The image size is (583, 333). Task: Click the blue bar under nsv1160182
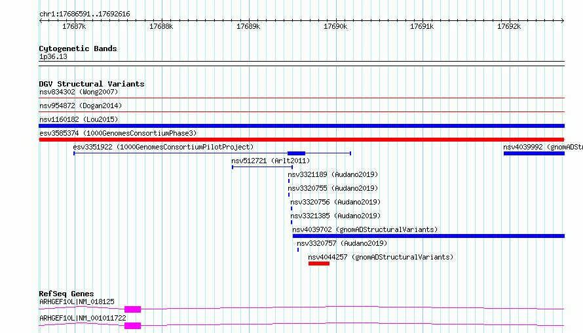301,126
